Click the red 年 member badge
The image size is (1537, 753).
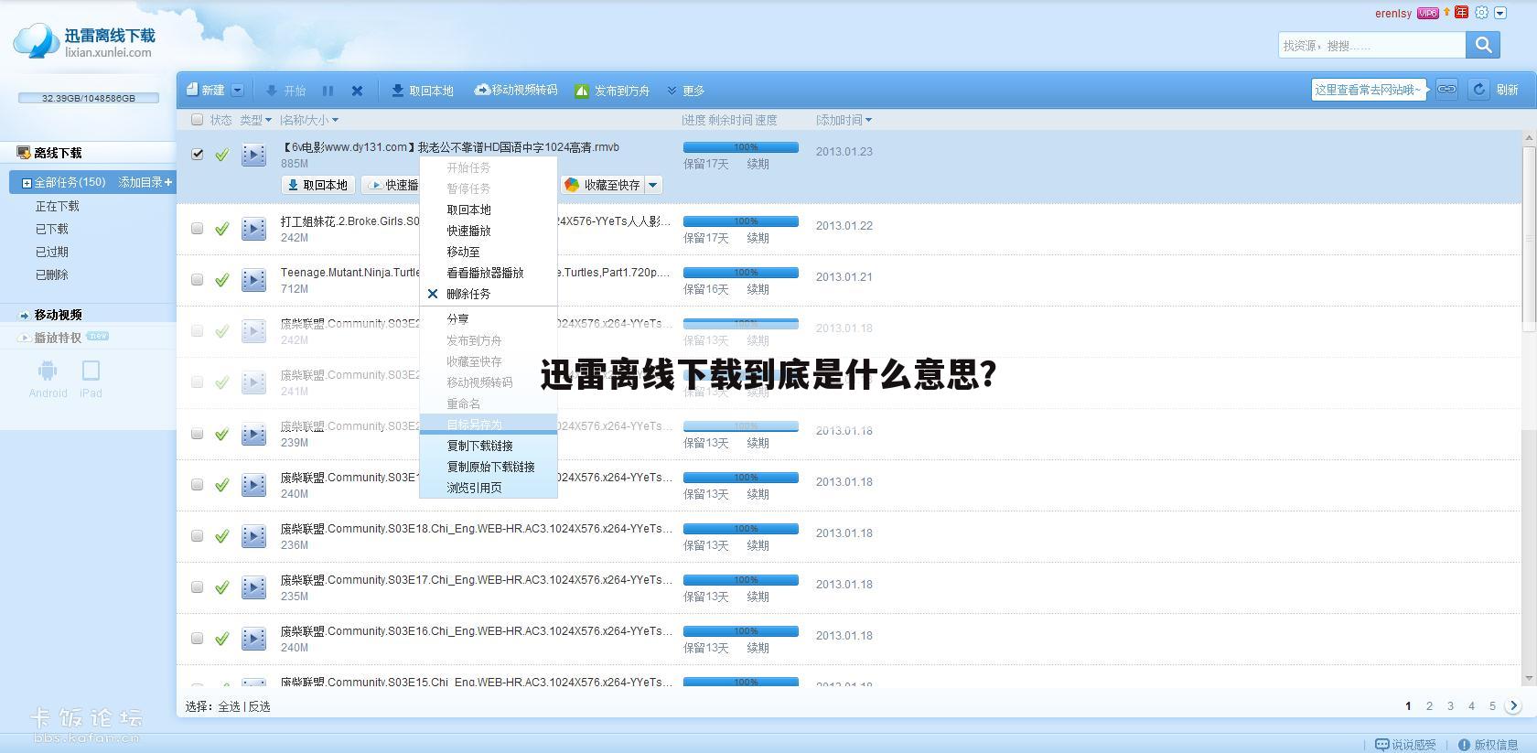click(1461, 13)
